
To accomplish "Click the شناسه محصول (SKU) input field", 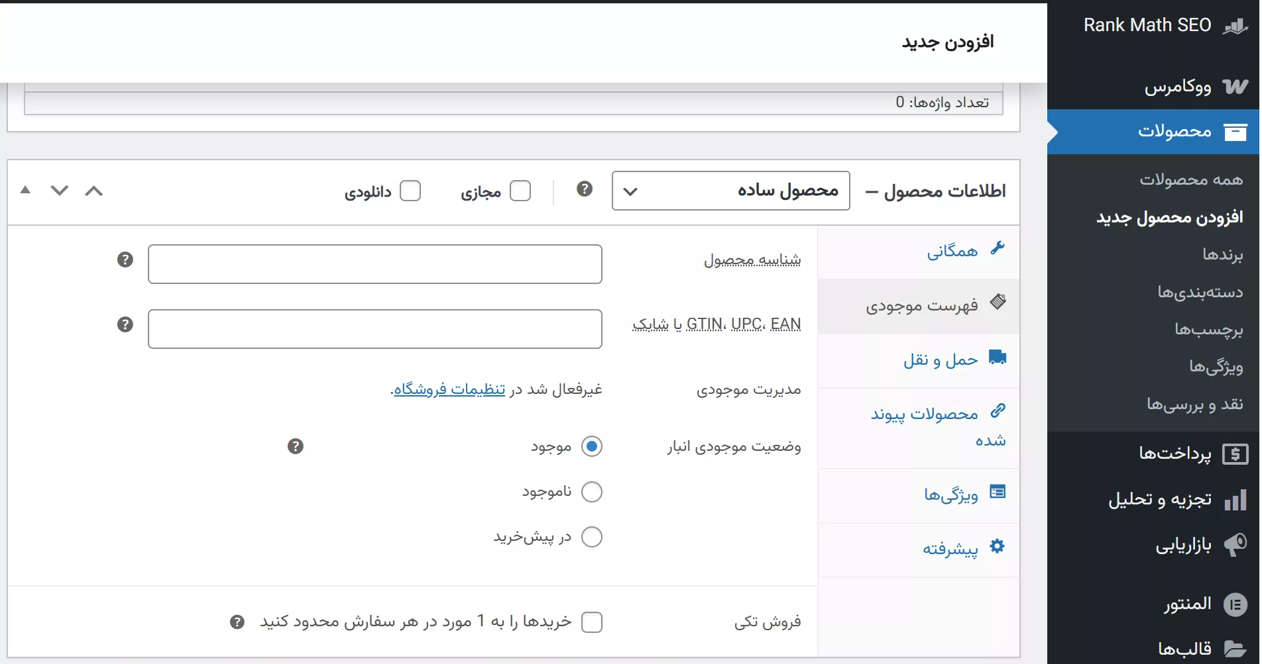I will pos(375,264).
